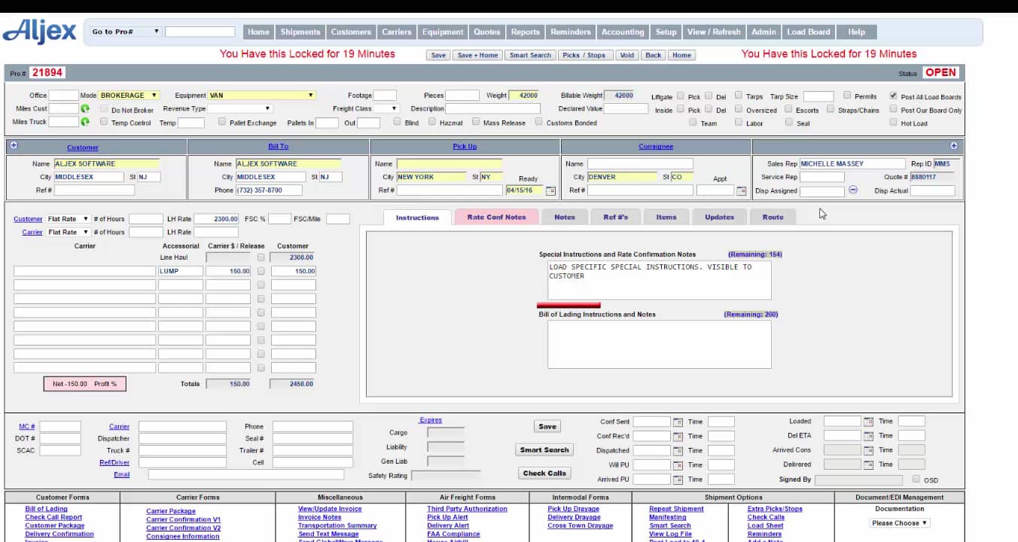Image resolution: width=1018 pixels, height=542 pixels.
Task: Open calendar icon for Conf Rec'd
Action: (678, 436)
